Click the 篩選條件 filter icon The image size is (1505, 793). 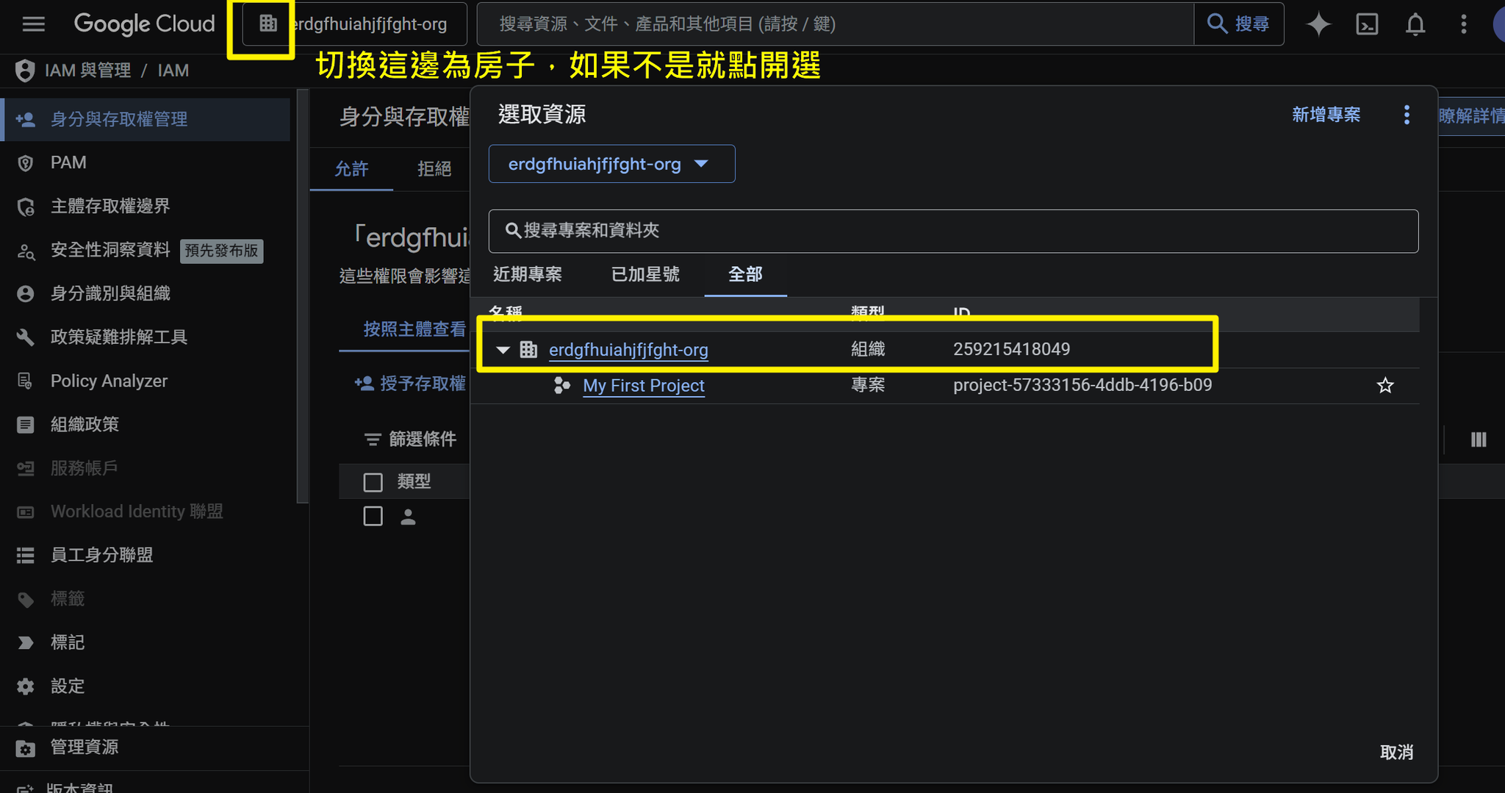[373, 439]
